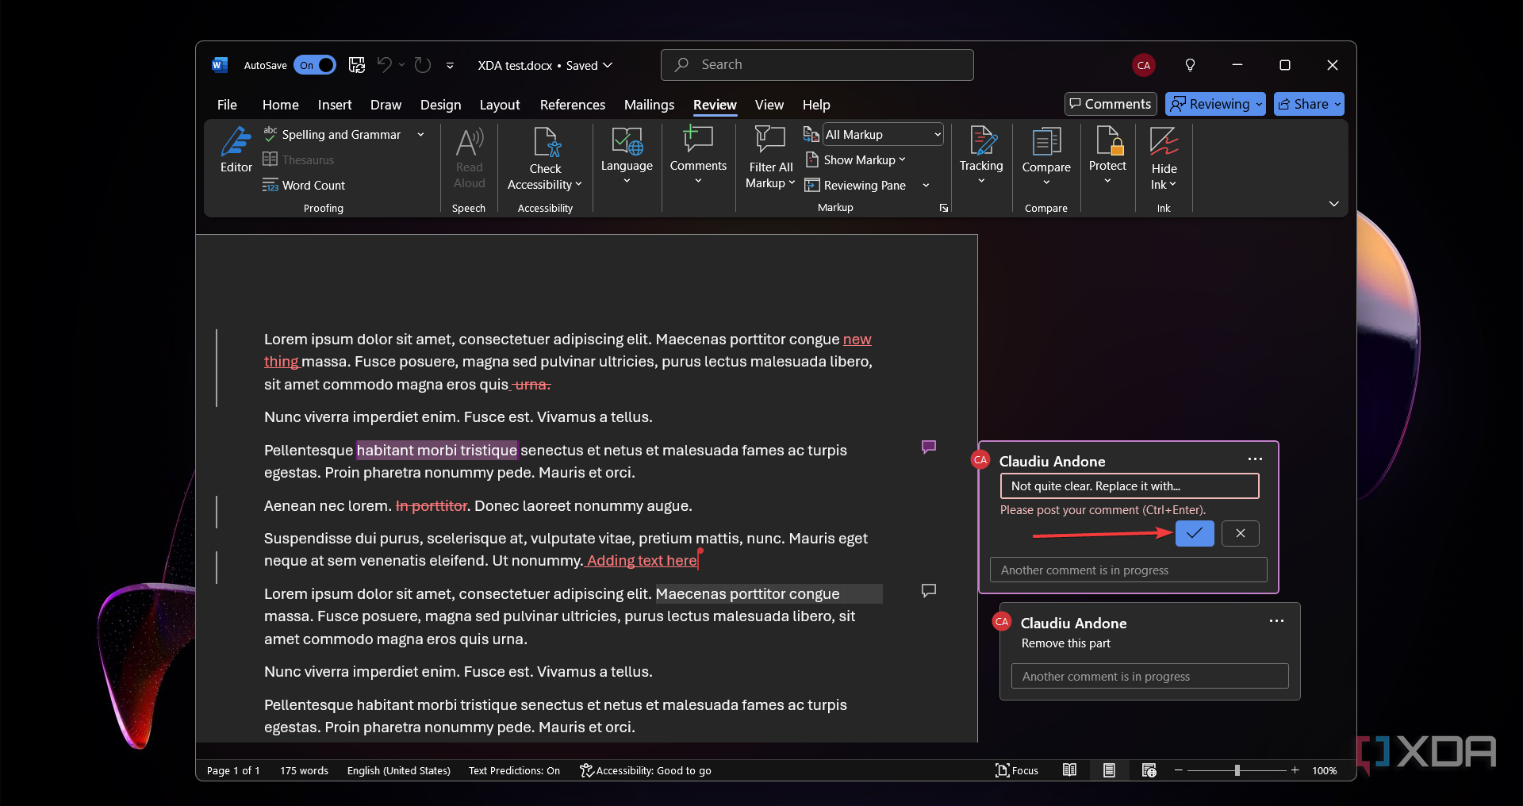
Task: Switch to Print Layout view
Action: coord(1109,770)
